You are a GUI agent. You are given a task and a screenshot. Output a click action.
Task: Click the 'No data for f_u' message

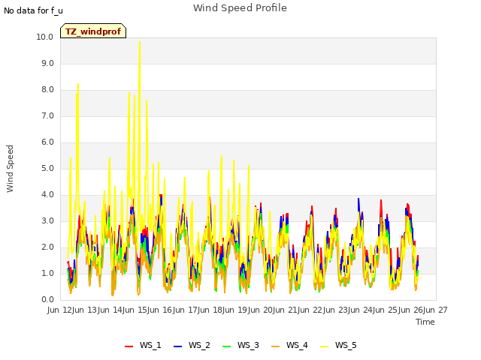33,10
